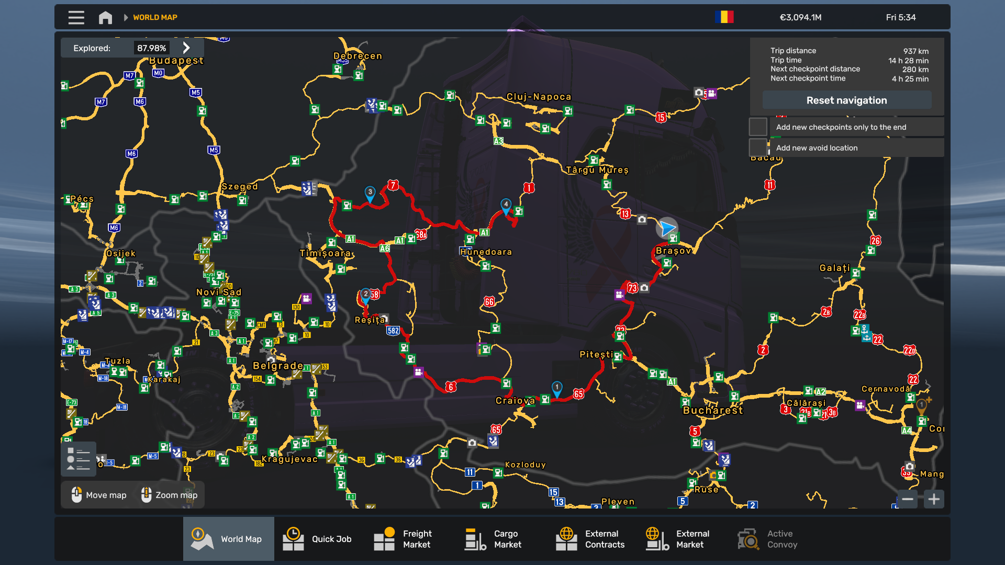Go to home screen icon
Image resolution: width=1005 pixels, height=565 pixels.
point(105,17)
